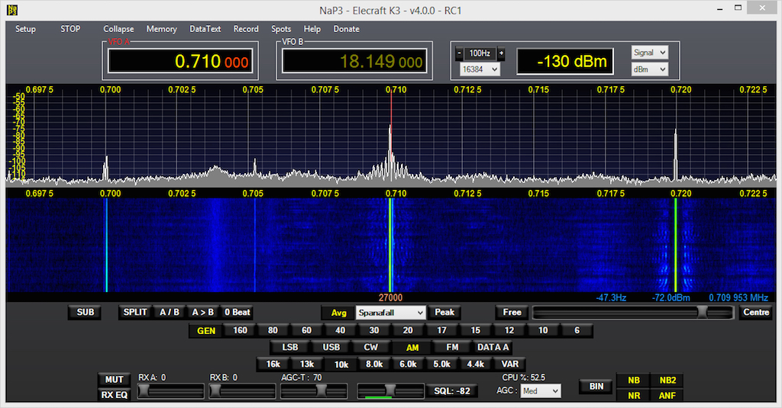Click the Centre button

(x=755, y=313)
